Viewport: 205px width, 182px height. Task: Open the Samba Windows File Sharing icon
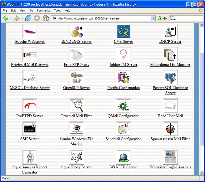tap(77, 129)
